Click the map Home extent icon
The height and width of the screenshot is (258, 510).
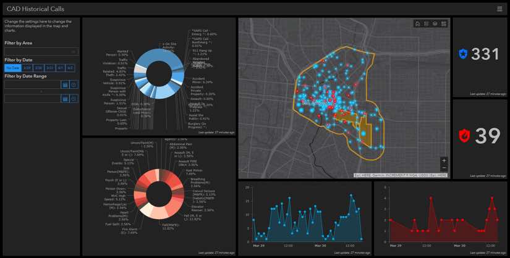418,23
